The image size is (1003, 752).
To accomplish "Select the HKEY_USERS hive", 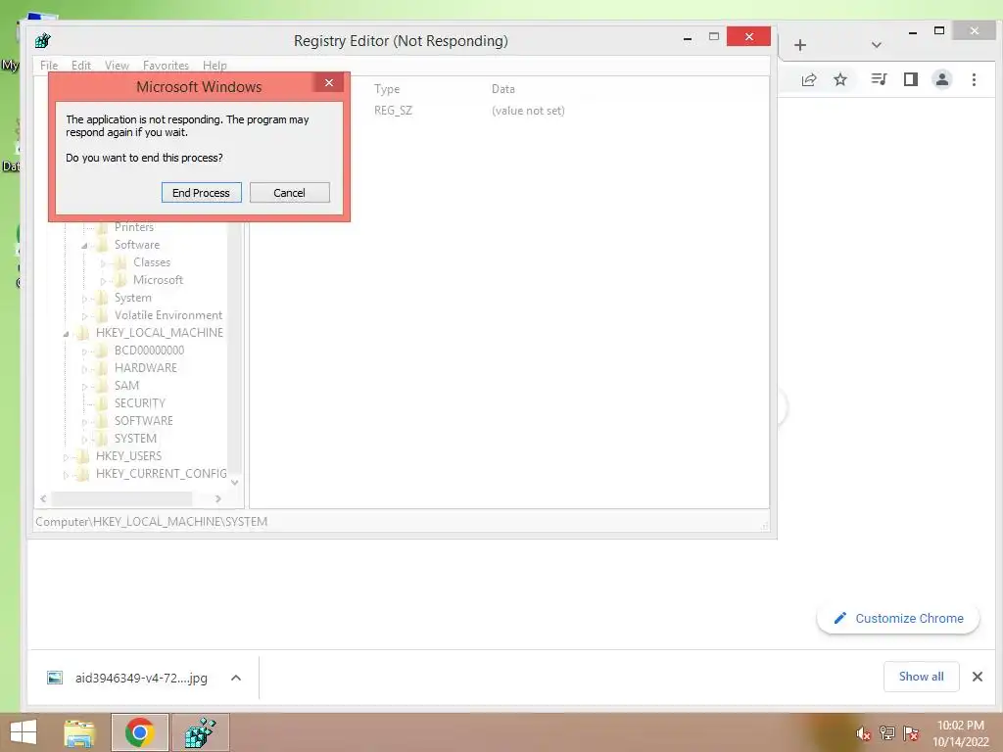I will [128, 456].
